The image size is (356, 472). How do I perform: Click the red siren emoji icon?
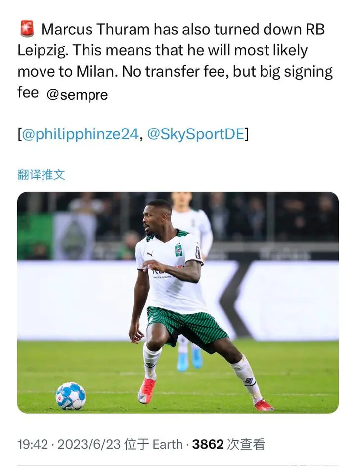click(27, 29)
